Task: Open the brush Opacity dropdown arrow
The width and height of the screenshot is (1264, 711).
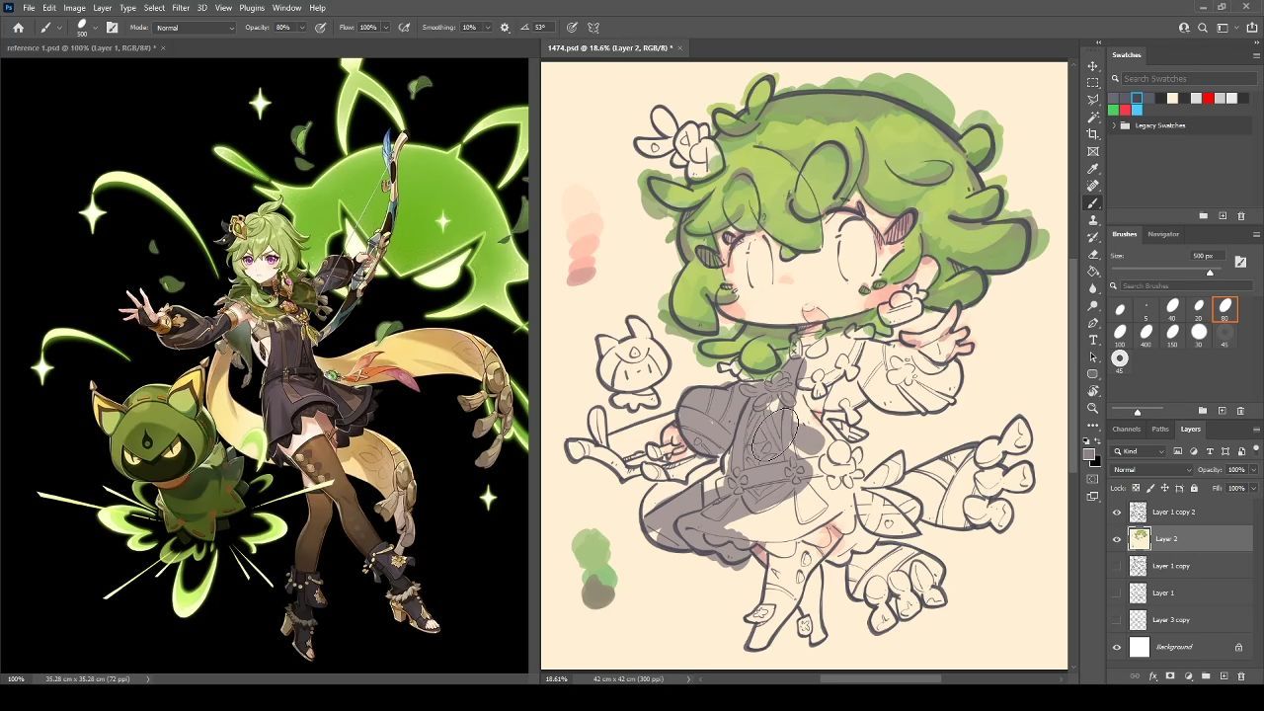Action: tap(302, 28)
